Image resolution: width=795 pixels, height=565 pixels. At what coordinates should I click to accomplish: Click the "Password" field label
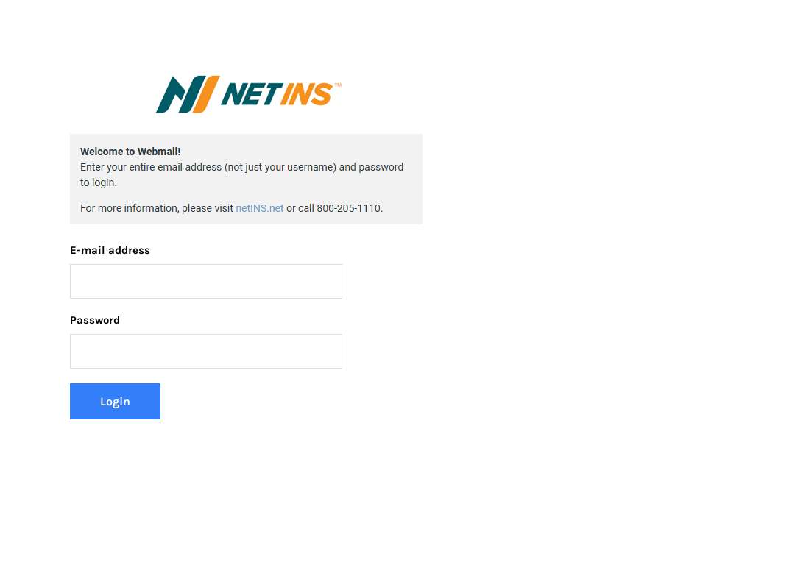pyautogui.click(x=95, y=320)
